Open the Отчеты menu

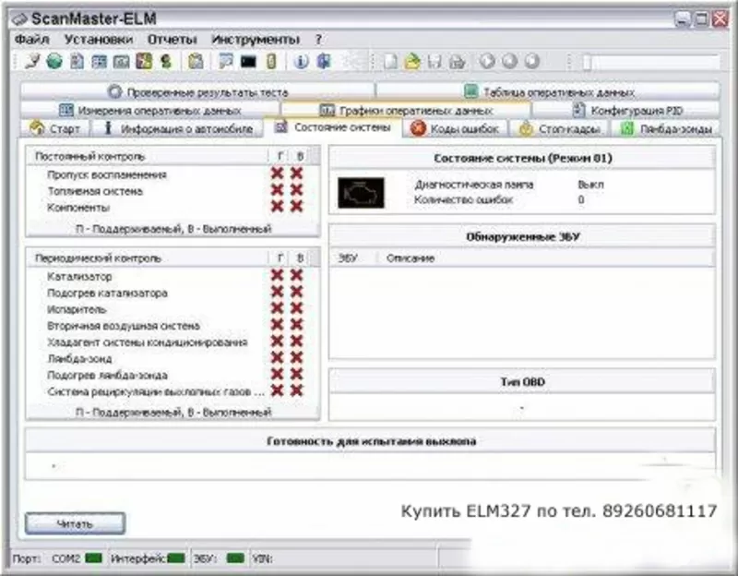(173, 40)
